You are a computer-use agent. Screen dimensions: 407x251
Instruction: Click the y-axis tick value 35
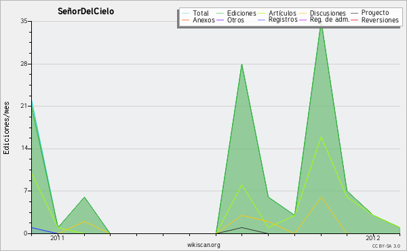point(24,21)
